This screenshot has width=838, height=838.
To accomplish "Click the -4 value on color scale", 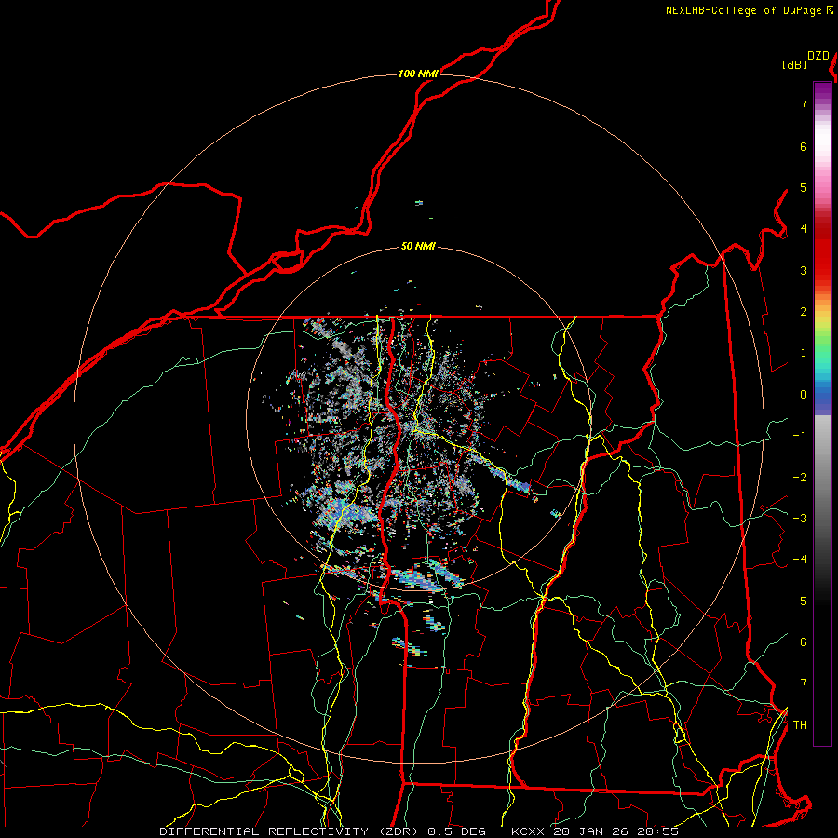I will point(800,559).
